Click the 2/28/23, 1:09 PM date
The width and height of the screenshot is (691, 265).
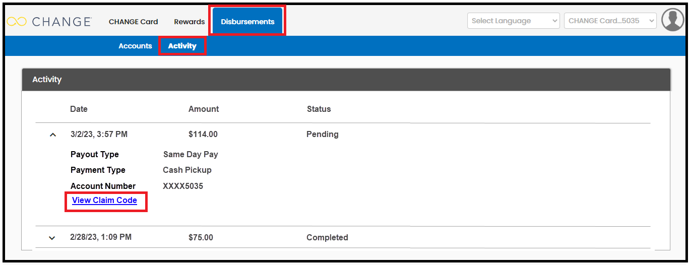[101, 237]
